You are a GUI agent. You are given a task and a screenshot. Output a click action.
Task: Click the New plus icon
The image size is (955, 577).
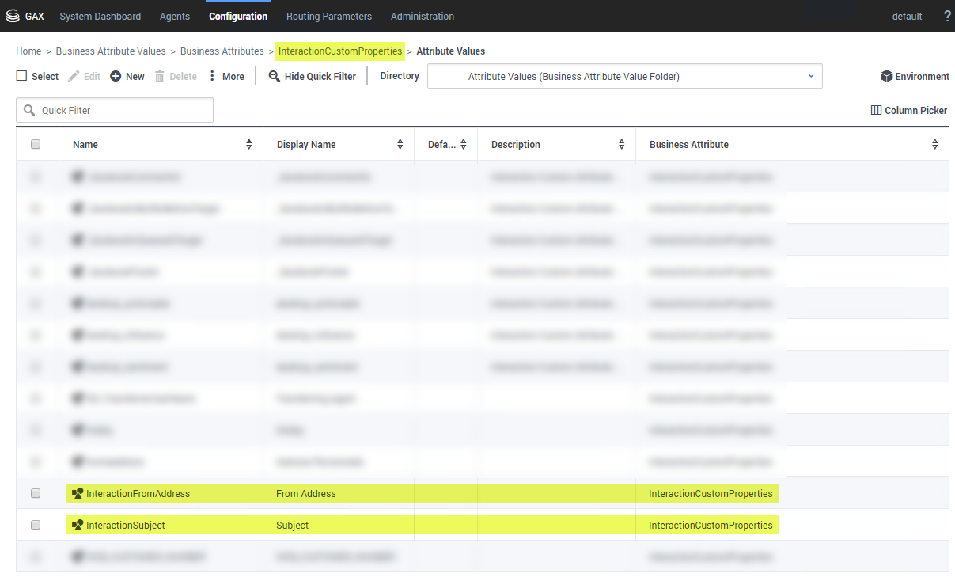pyautogui.click(x=116, y=77)
